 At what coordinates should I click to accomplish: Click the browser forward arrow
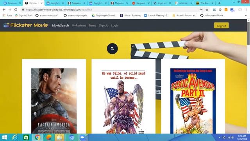pos(10,9)
